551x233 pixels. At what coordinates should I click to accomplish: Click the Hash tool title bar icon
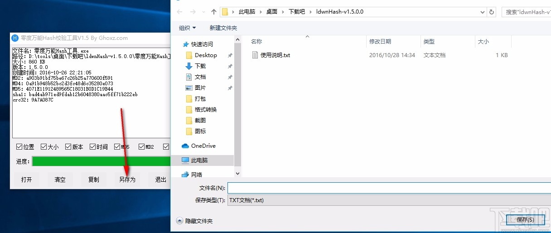click(15, 38)
